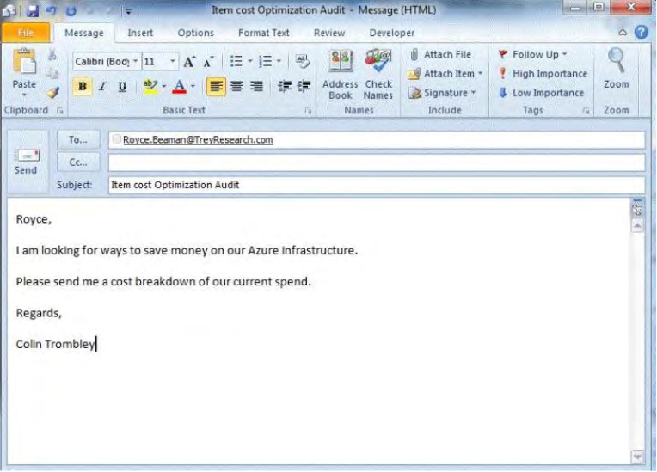657x472 pixels.
Task: Toggle Italic formatting
Action: (x=102, y=87)
